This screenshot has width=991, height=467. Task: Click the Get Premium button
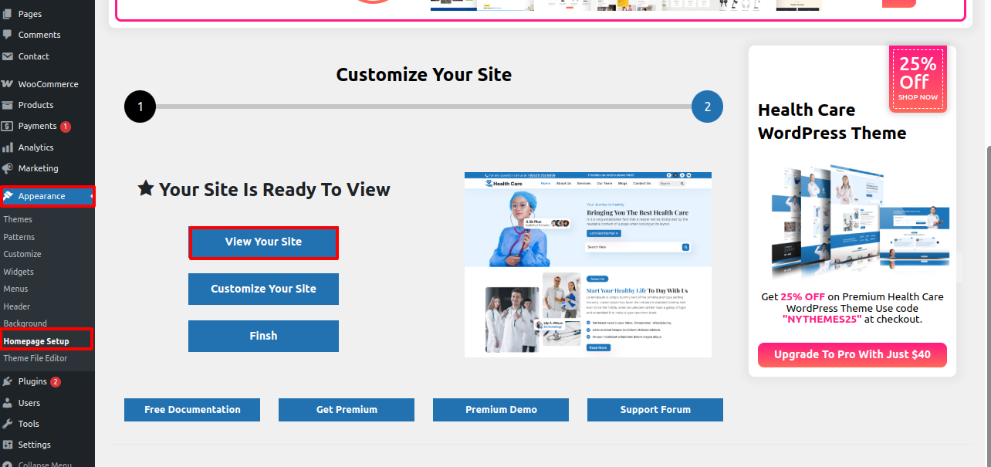347,410
